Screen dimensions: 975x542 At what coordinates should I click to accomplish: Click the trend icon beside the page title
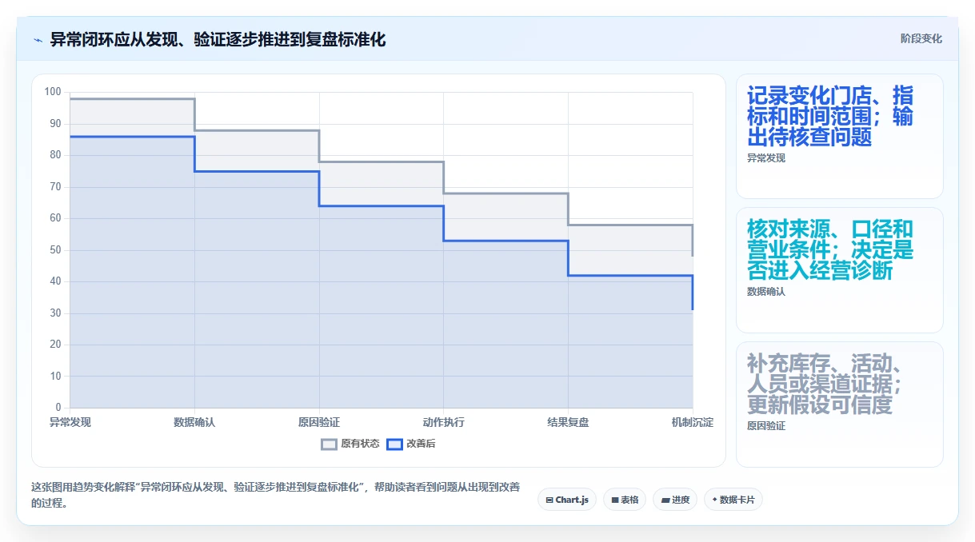click(x=38, y=39)
